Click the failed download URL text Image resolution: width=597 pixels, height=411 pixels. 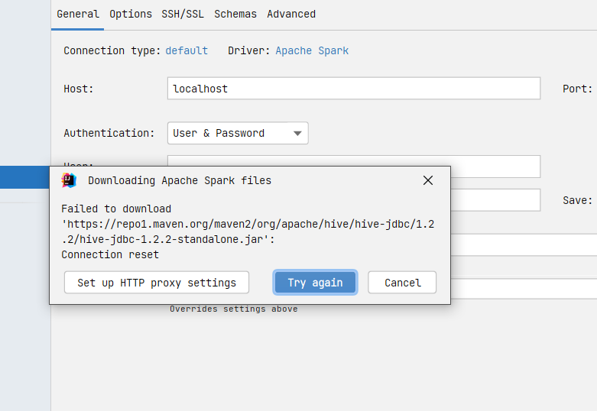[248, 231]
